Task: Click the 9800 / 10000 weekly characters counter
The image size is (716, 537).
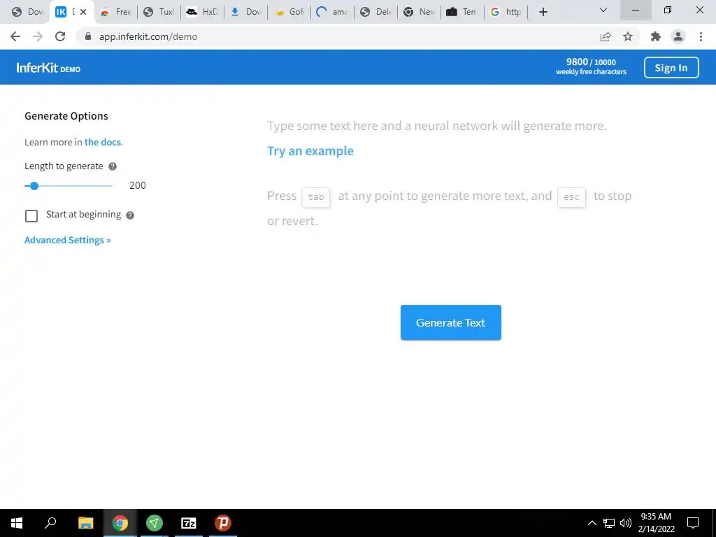Action: coord(591,66)
